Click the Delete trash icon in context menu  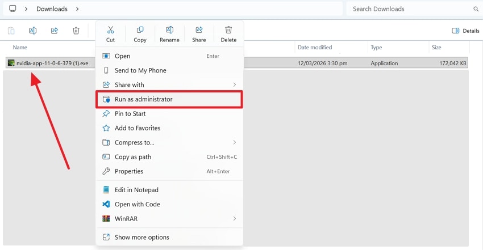[228, 30]
